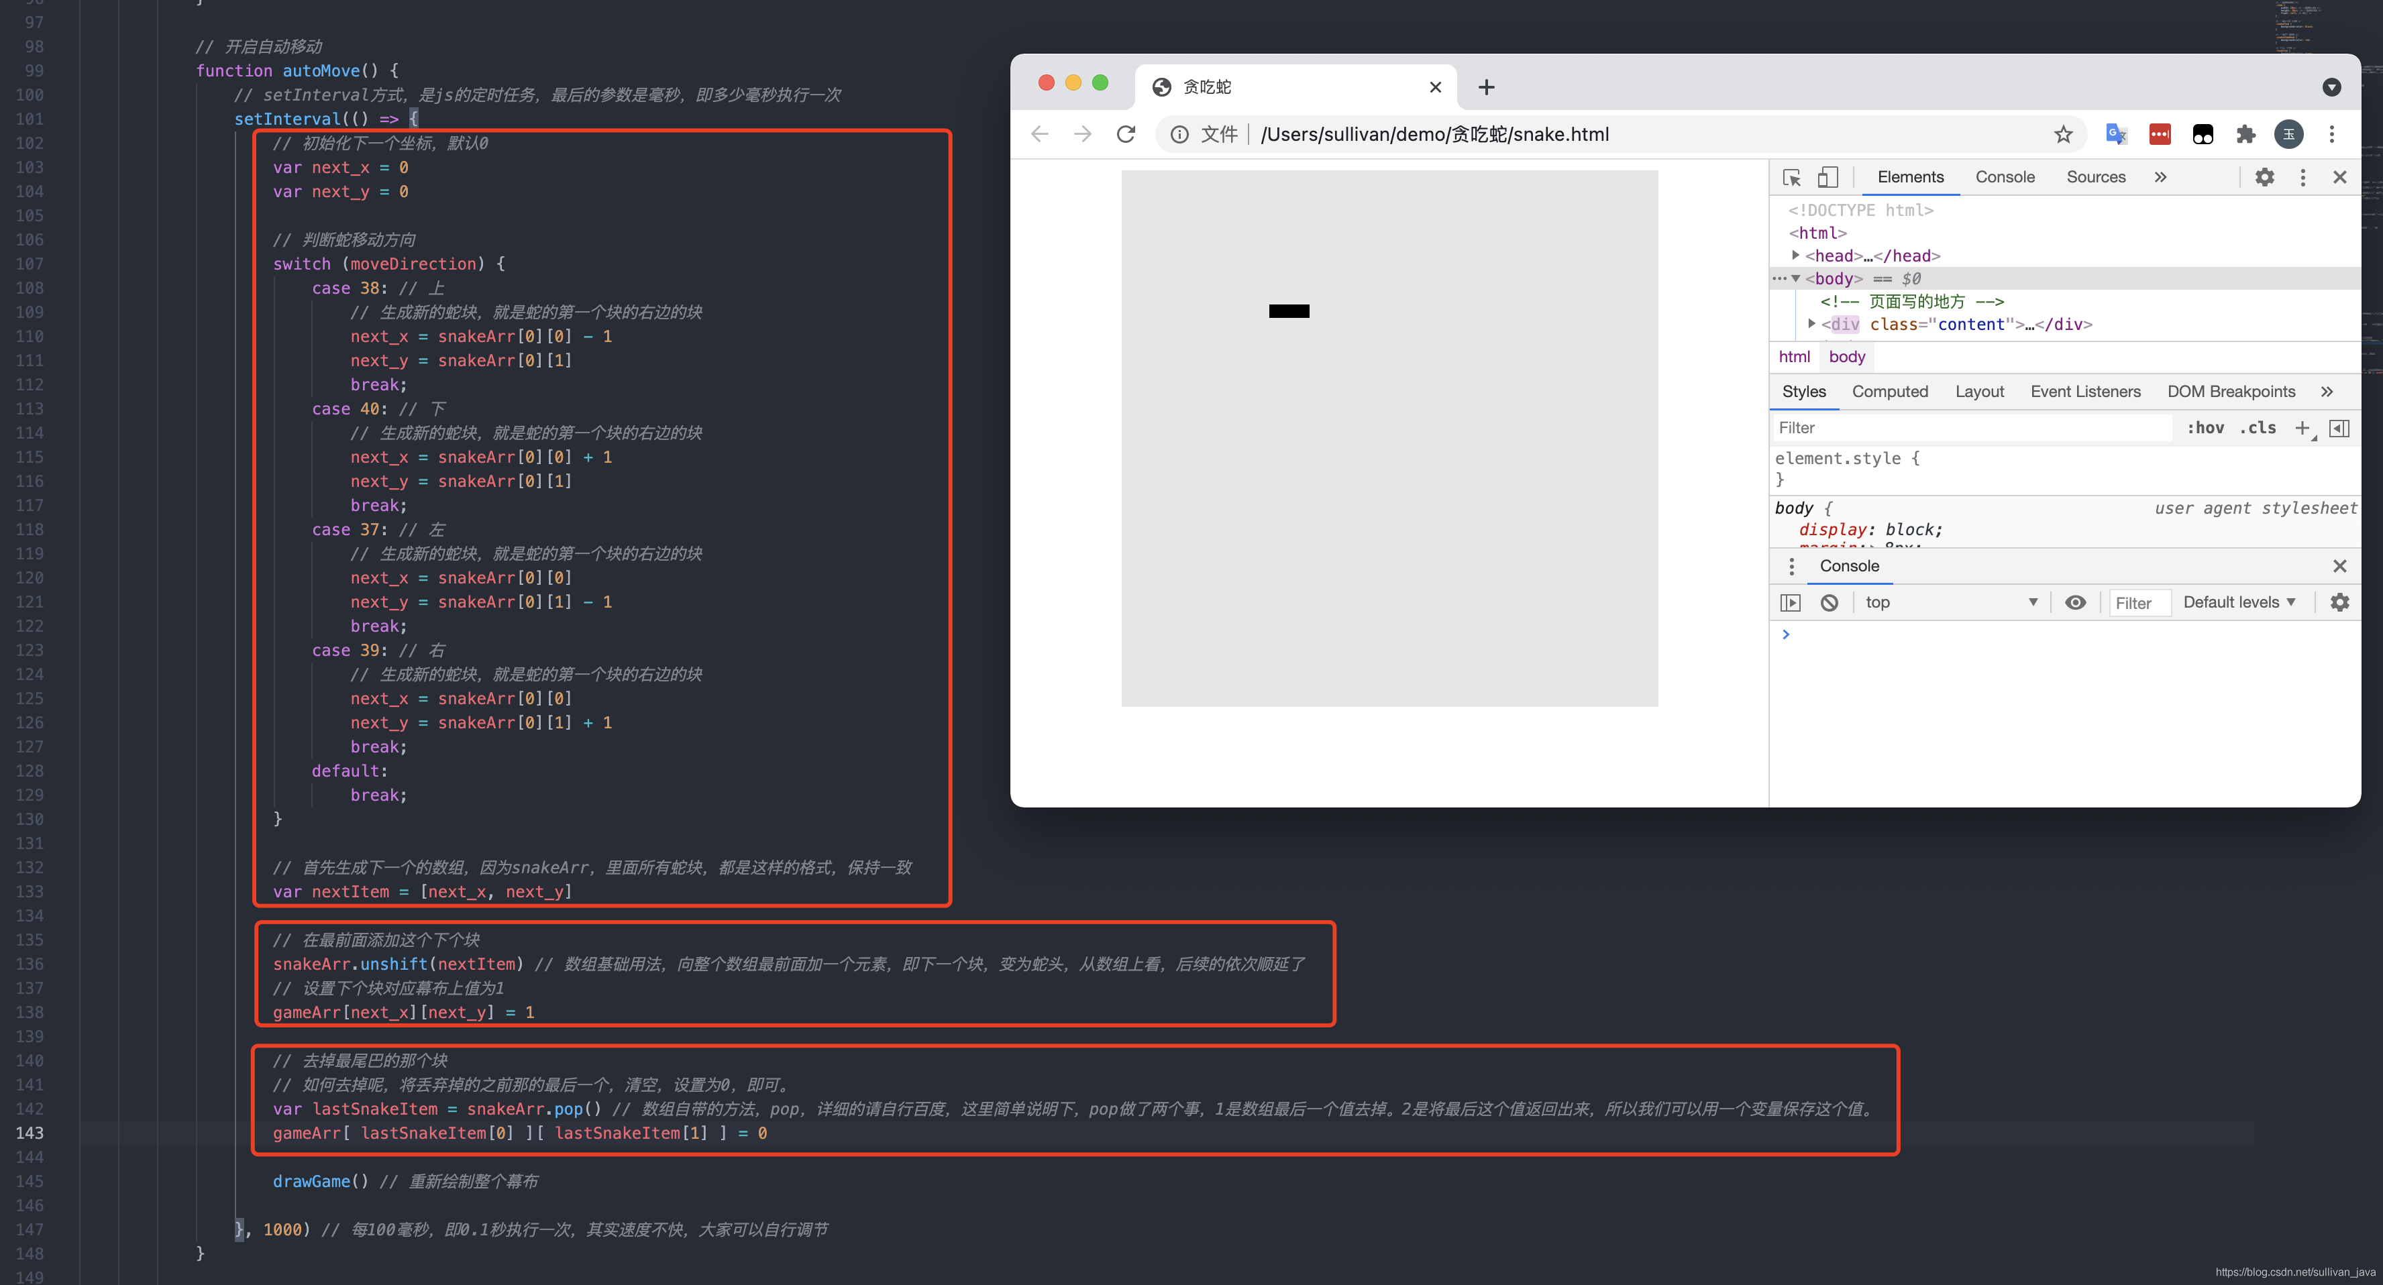Image resolution: width=2383 pixels, height=1285 pixels.
Task: Click the drawGame() call in editor
Action: pyautogui.click(x=320, y=1180)
